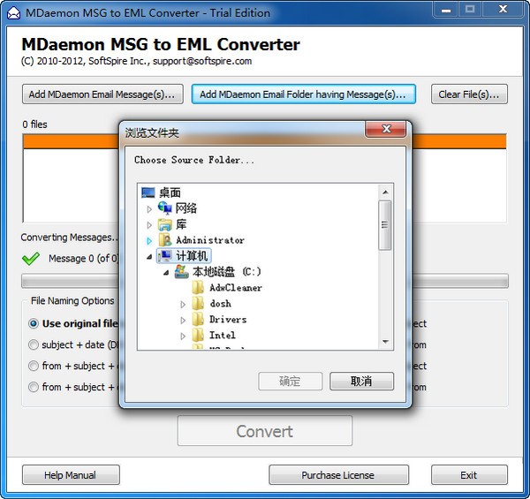
Task: Collapse the Local Disk (C:) node
Action: [x=166, y=273]
